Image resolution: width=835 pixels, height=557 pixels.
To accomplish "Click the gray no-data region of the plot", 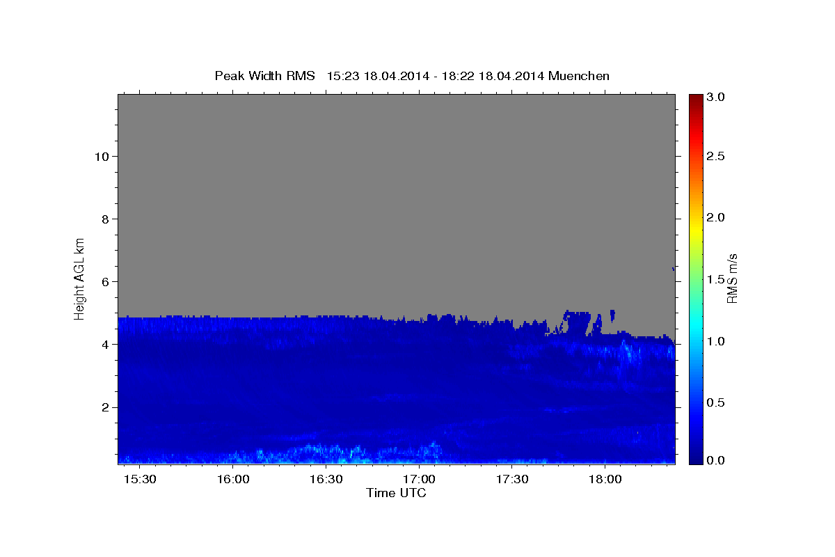I will tap(396, 205).
